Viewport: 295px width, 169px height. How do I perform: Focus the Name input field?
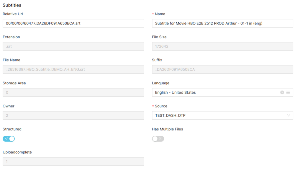222,23
